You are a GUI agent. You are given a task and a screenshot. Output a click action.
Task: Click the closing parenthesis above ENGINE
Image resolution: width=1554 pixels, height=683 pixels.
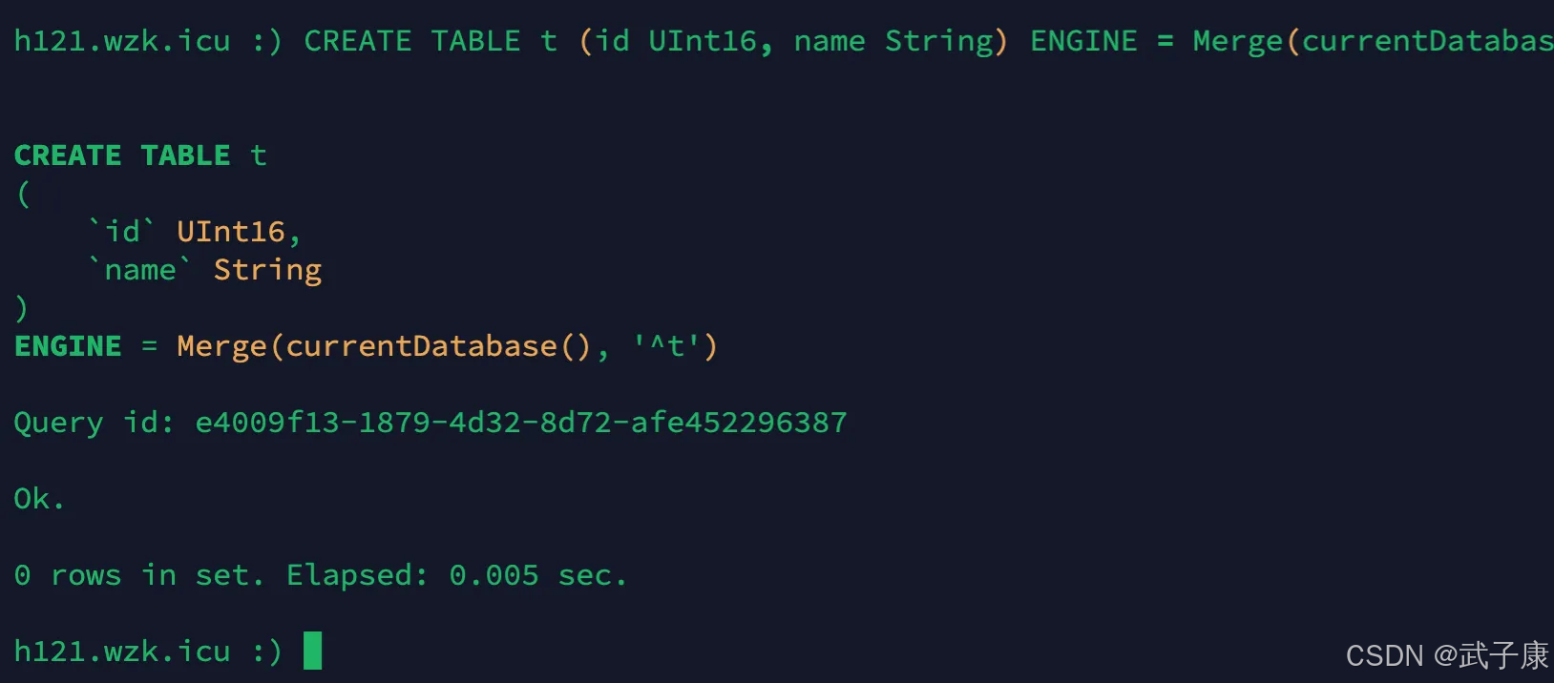coord(22,308)
